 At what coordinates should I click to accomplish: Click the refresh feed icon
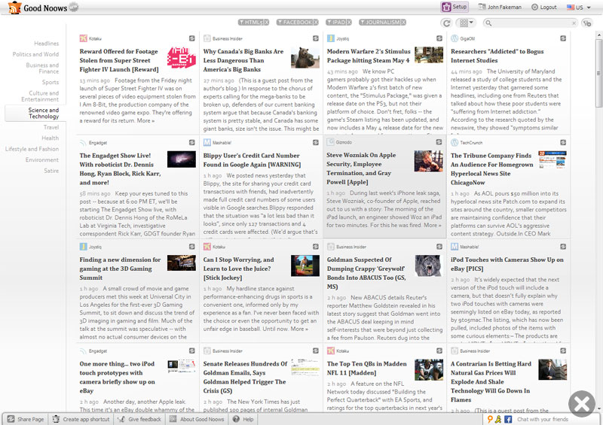point(446,24)
